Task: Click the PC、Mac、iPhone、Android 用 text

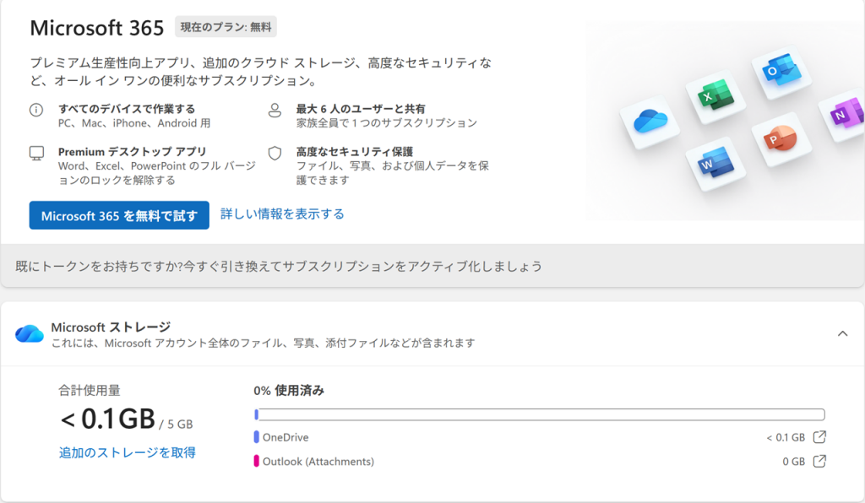Action: (134, 123)
